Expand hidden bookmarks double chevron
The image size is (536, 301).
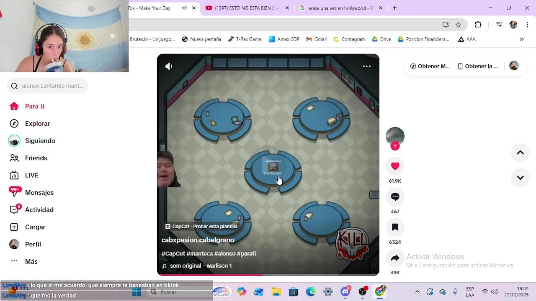[x=522, y=39]
